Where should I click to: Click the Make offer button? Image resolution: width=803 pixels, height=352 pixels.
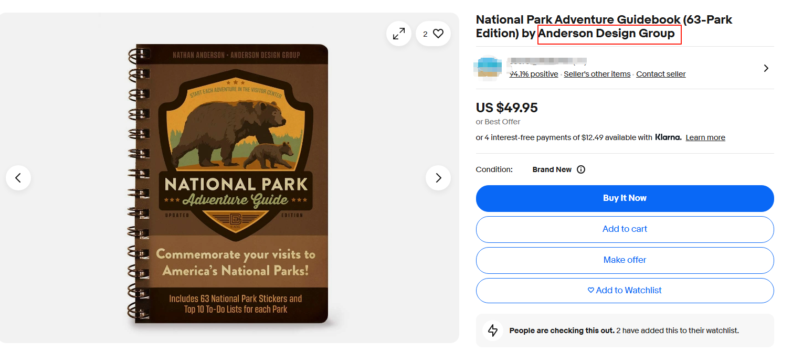point(625,260)
